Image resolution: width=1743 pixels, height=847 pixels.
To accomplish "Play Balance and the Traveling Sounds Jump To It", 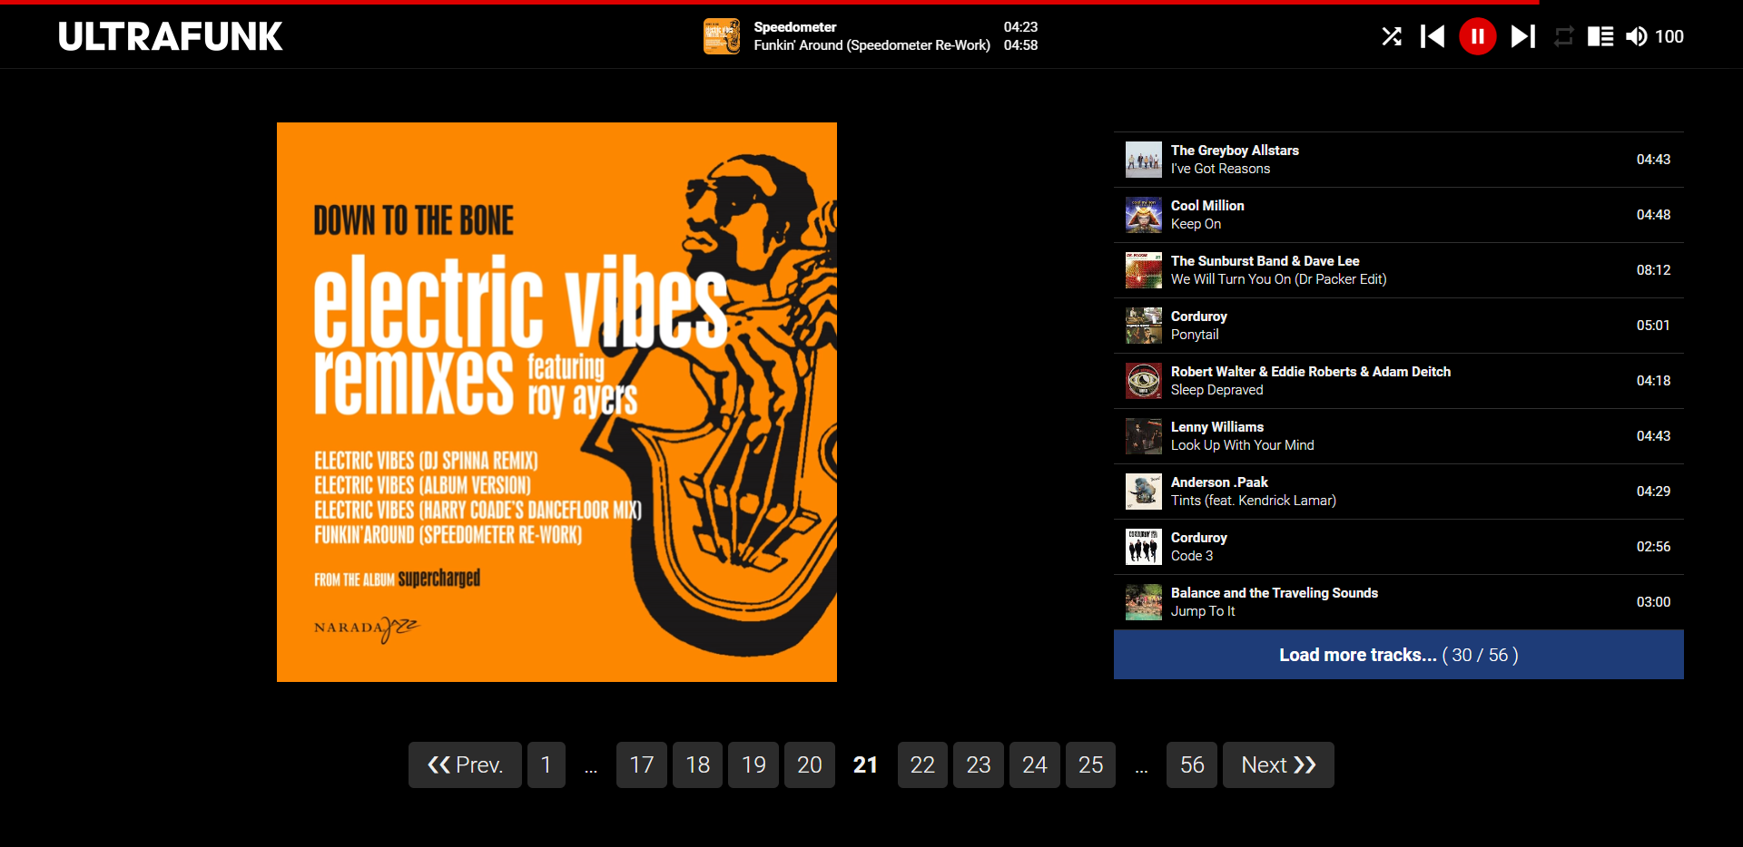I will click(x=1399, y=602).
